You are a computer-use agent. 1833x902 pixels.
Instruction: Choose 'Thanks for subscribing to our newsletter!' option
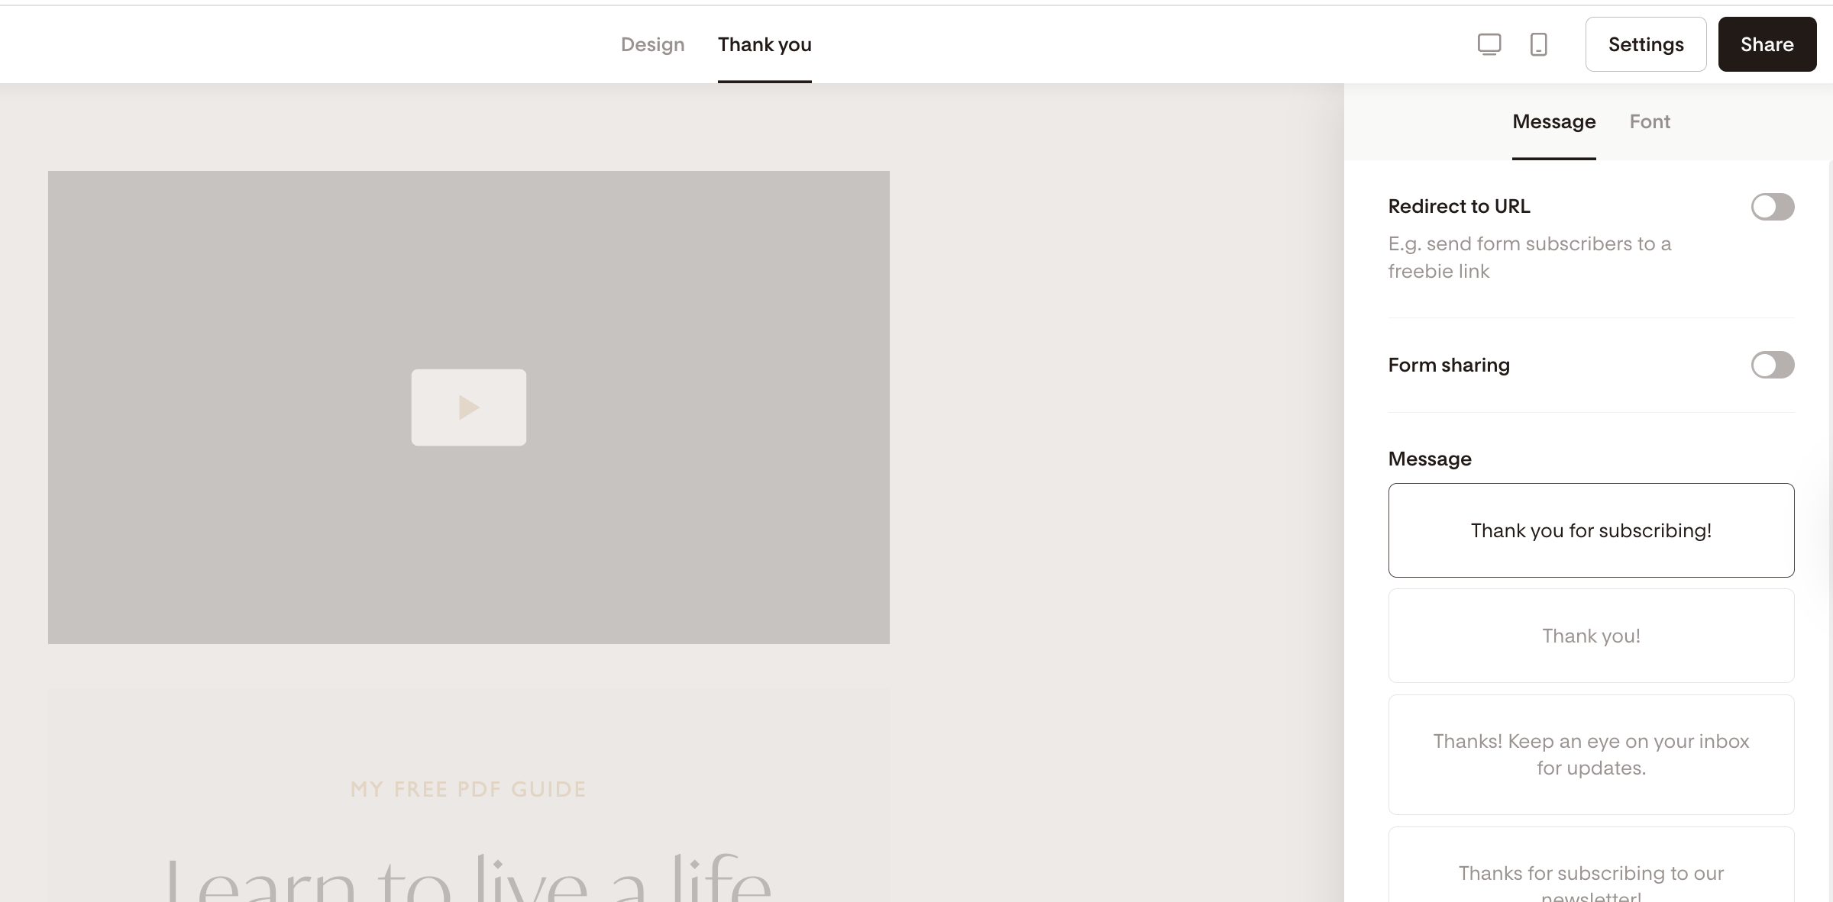pos(1591,874)
